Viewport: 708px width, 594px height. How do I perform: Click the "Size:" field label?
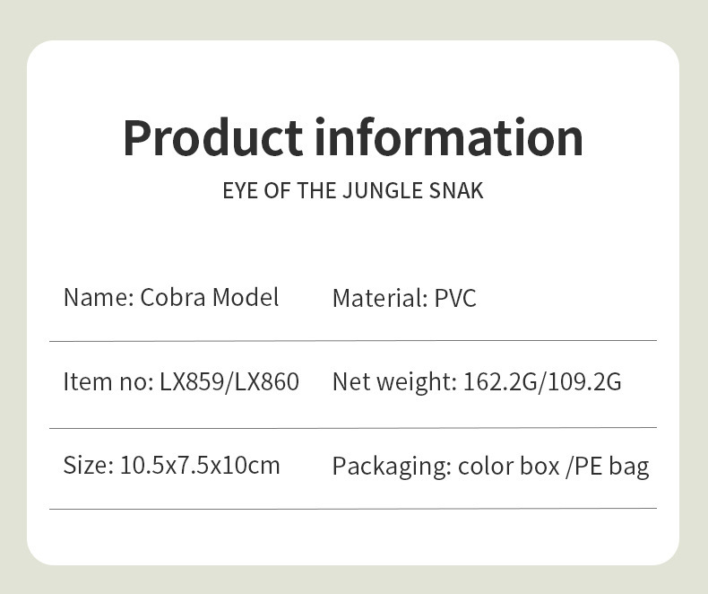tap(88, 465)
